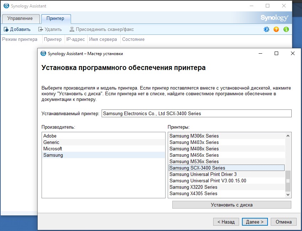
Task: Select Generic in the manufacturer list
Action: click(103, 142)
